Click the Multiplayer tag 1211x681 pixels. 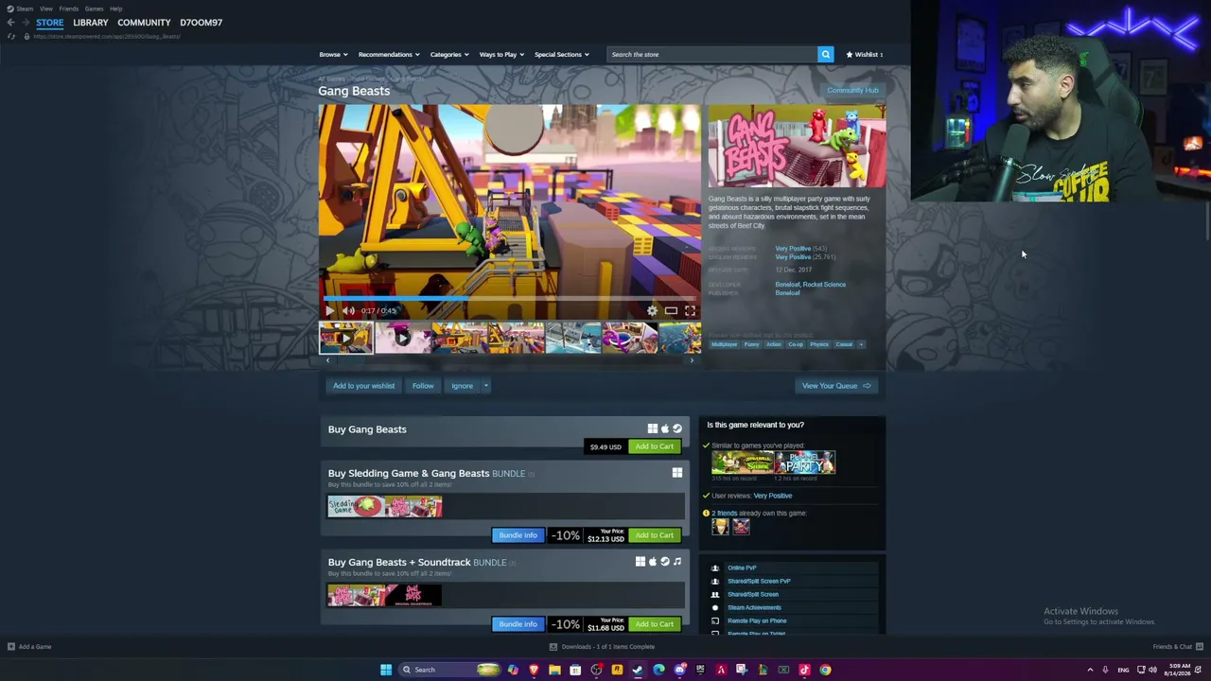coord(724,344)
